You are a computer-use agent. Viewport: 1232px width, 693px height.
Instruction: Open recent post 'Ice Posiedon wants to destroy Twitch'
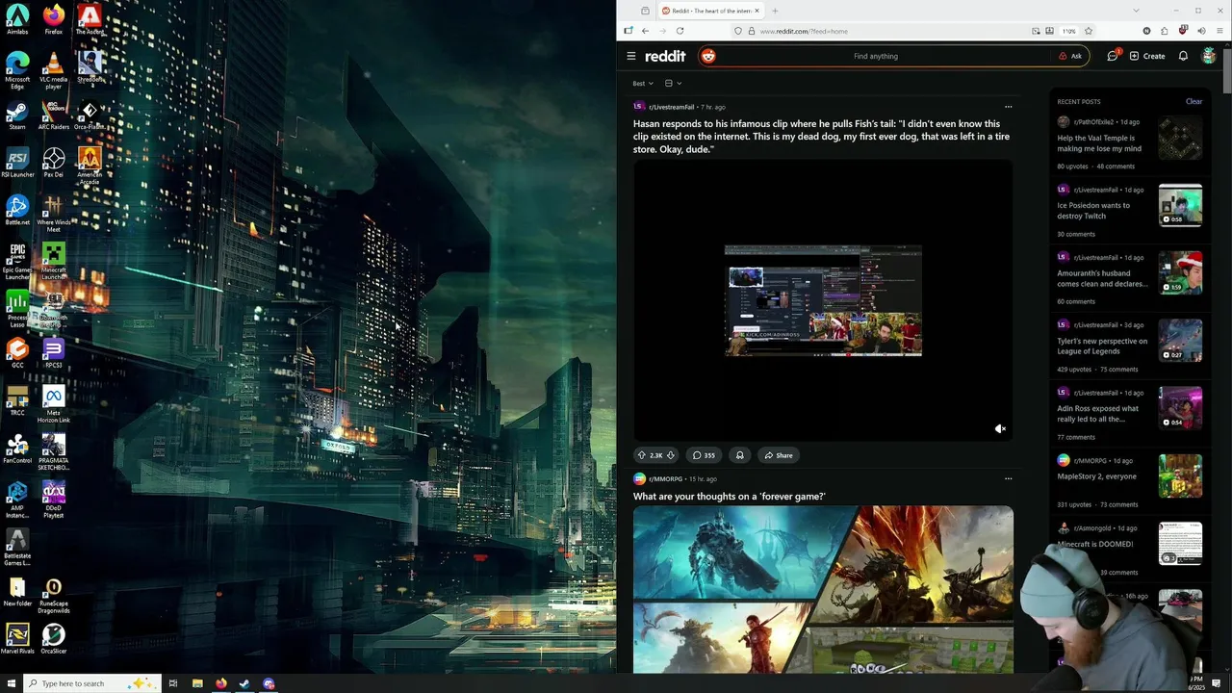pos(1093,211)
